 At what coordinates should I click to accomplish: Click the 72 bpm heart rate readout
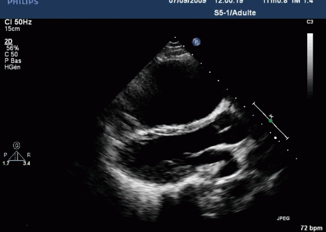pos(311,228)
